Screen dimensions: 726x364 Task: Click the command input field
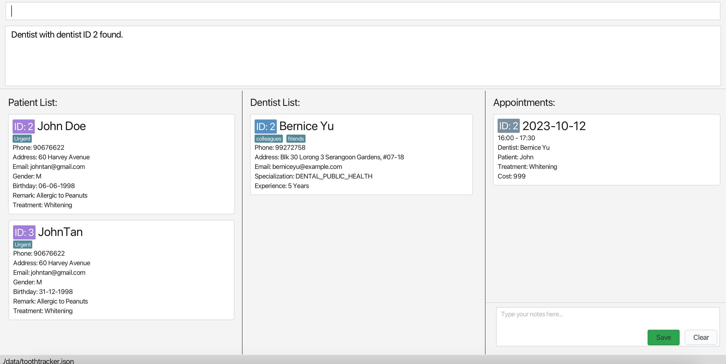pyautogui.click(x=362, y=11)
